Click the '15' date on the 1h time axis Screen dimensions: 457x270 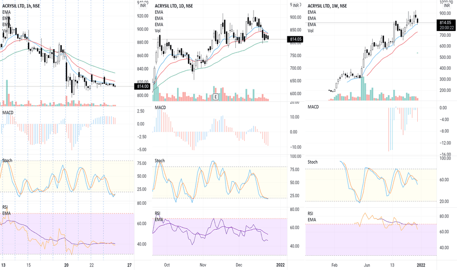pos(28,265)
